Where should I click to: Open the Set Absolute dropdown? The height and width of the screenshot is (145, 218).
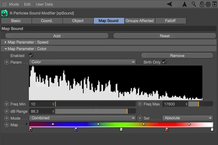click(187, 118)
